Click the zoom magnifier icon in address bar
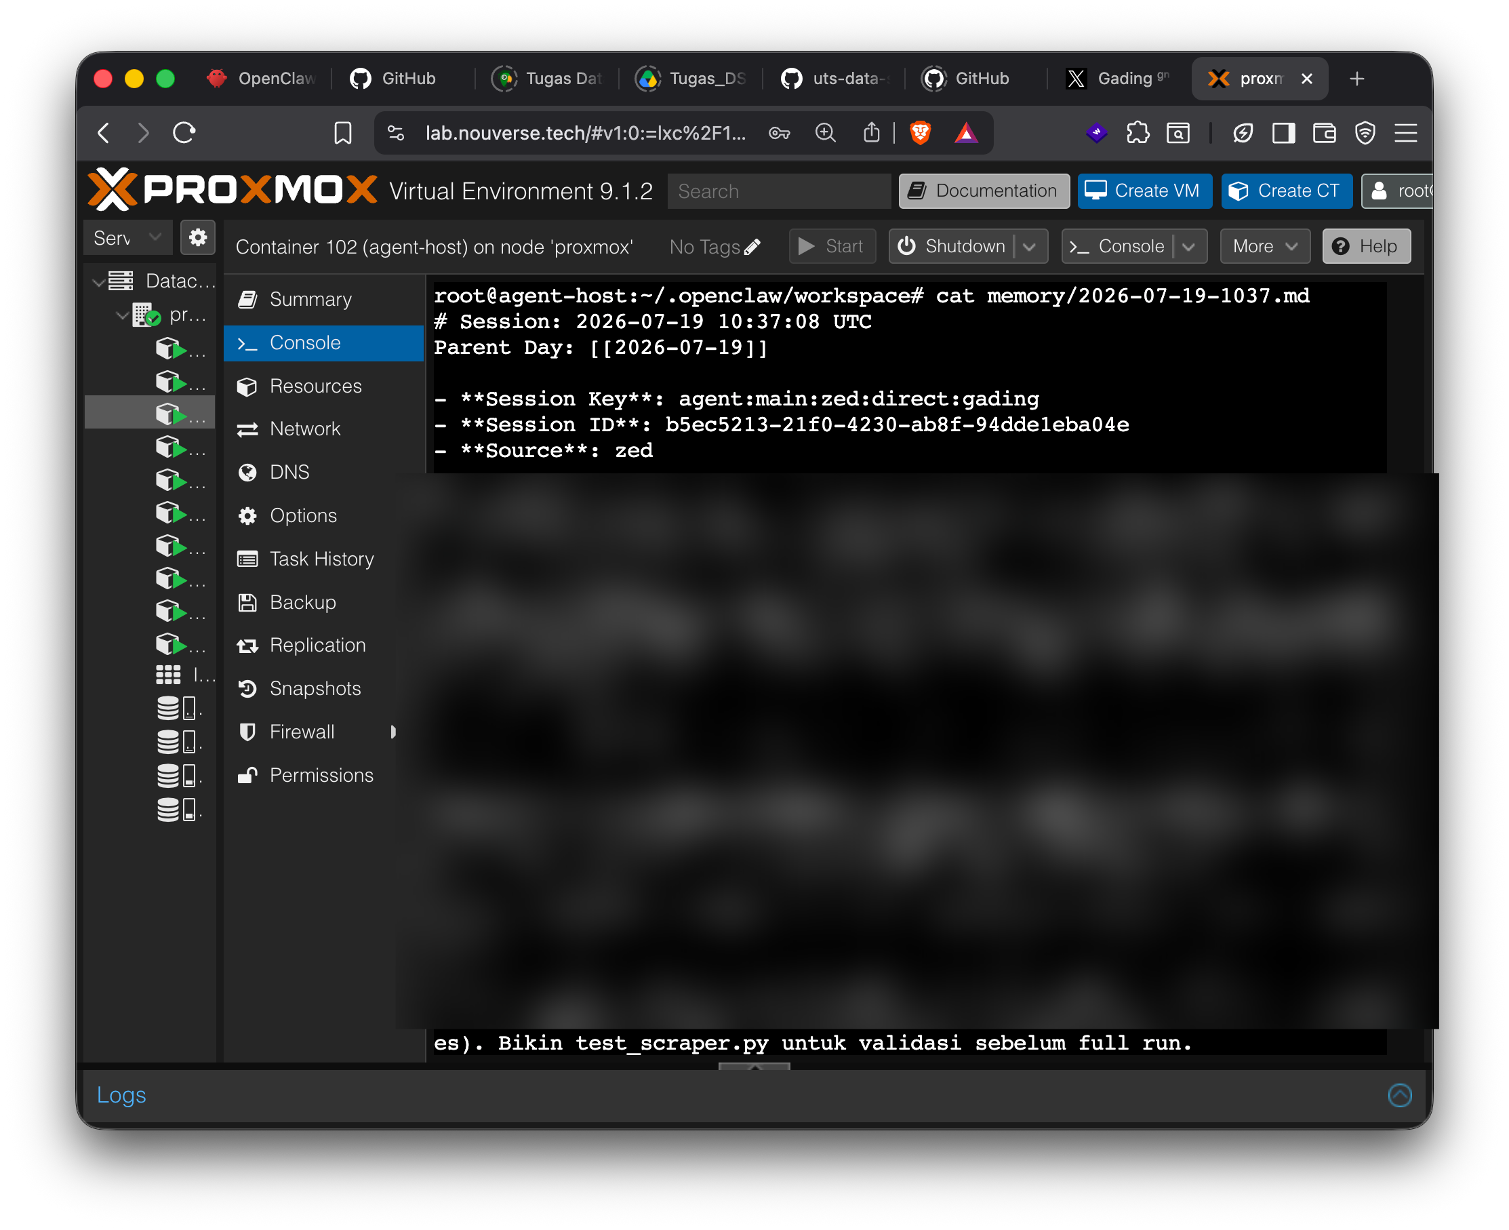The image size is (1509, 1230). coord(826,132)
